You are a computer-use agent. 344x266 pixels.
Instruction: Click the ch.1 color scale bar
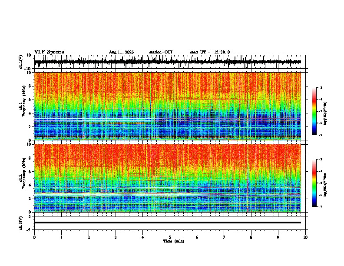point(314,111)
